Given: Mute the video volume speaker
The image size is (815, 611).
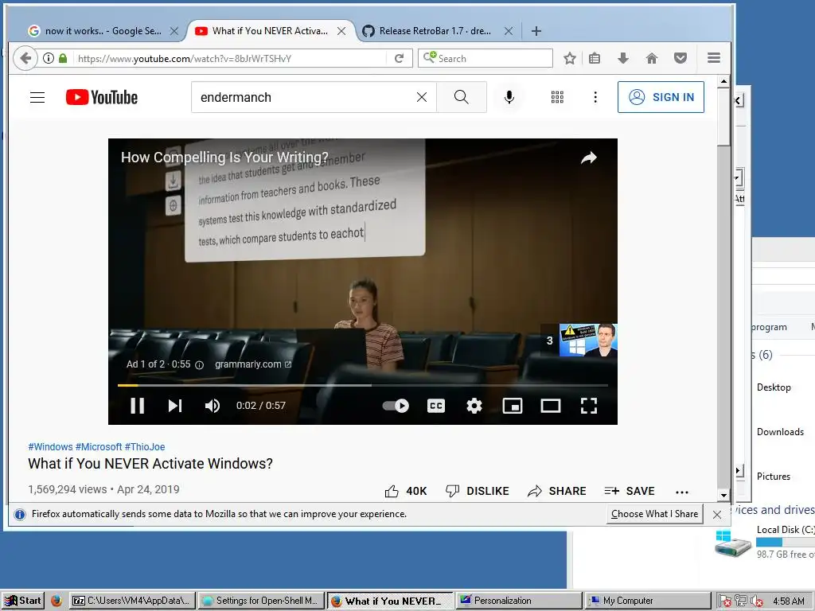Looking at the screenshot, I should point(213,405).
